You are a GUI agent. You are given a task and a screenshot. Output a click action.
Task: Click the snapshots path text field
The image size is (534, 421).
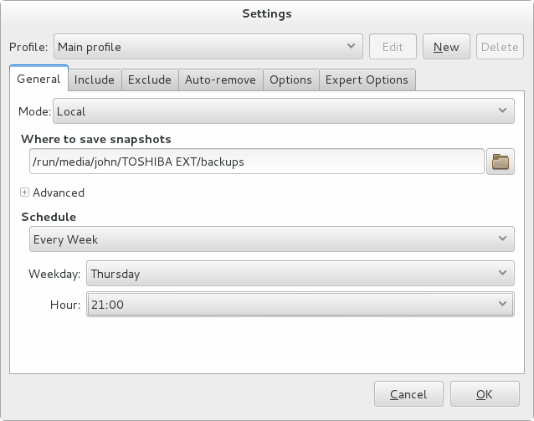pos(255,162)
